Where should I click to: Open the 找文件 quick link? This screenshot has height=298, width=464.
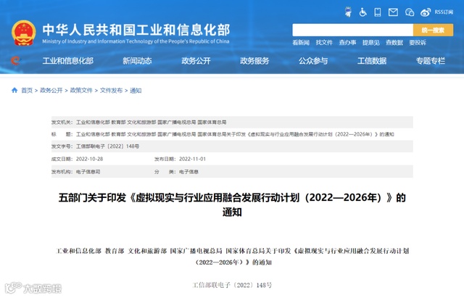pos(324,43)
